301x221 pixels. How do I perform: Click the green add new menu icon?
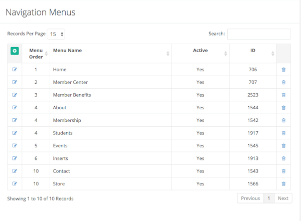tap(15, 51)
